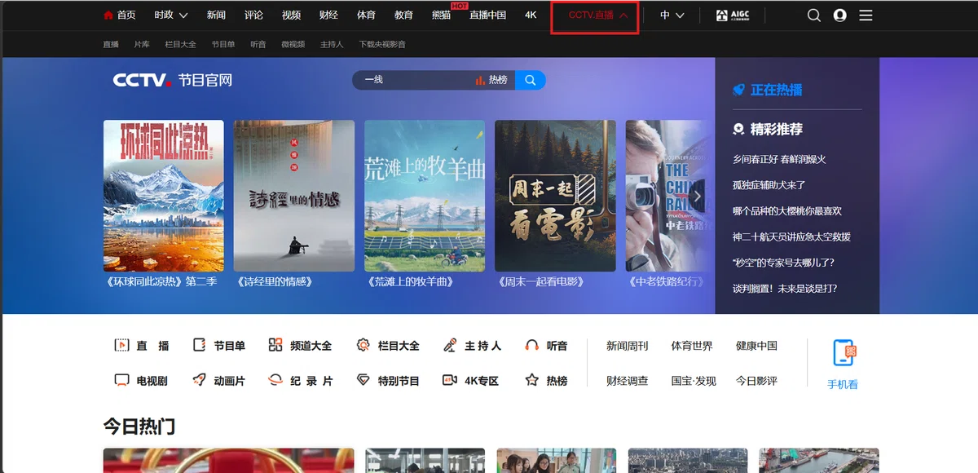
Task: Click the blue search button in the search box
Action: pyautogui.click(x=531, y=80)
